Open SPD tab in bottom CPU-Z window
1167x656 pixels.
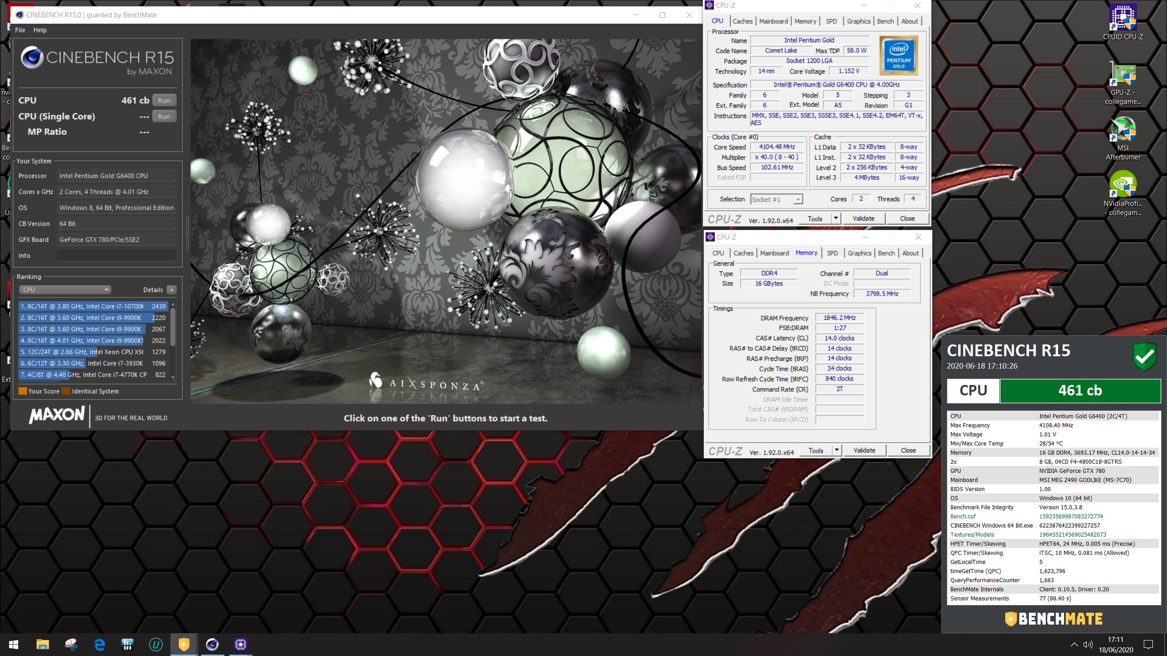[832, 253]
